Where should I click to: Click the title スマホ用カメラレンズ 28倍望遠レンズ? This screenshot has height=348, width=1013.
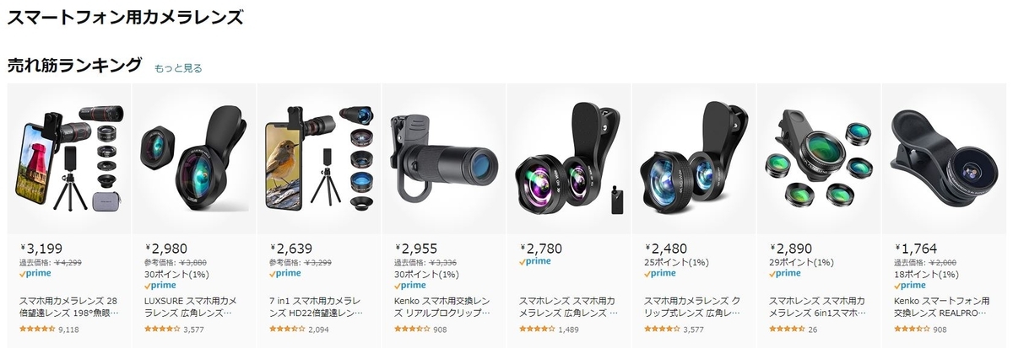point(68,306)
